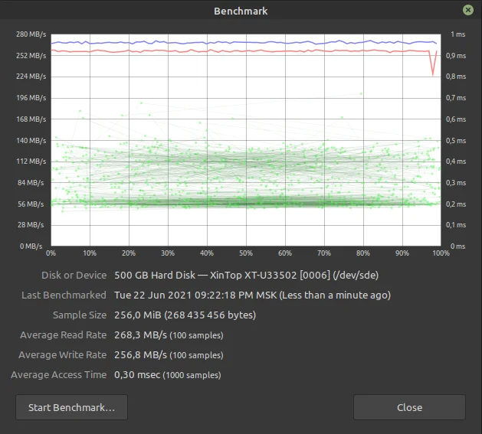Close the Benchmark window with the X icon

tap(468, 10)
